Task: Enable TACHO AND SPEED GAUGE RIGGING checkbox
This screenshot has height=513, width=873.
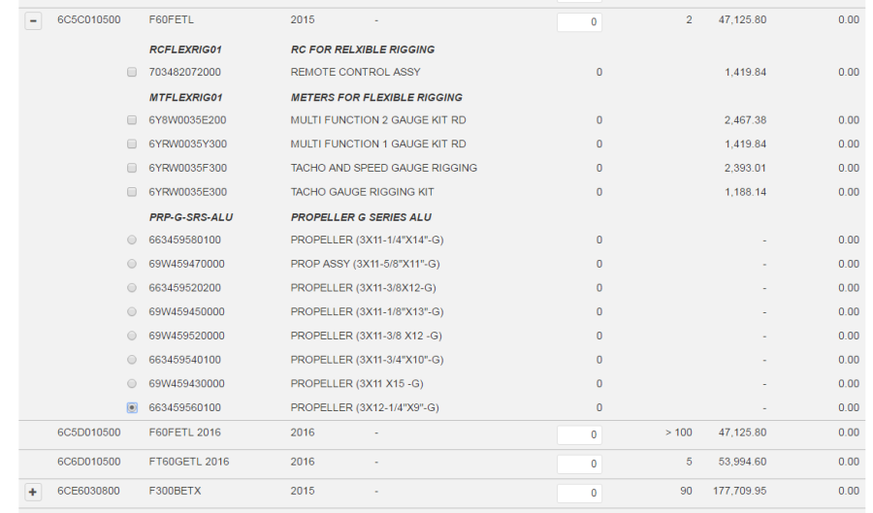Action: (x=132, y=168)
